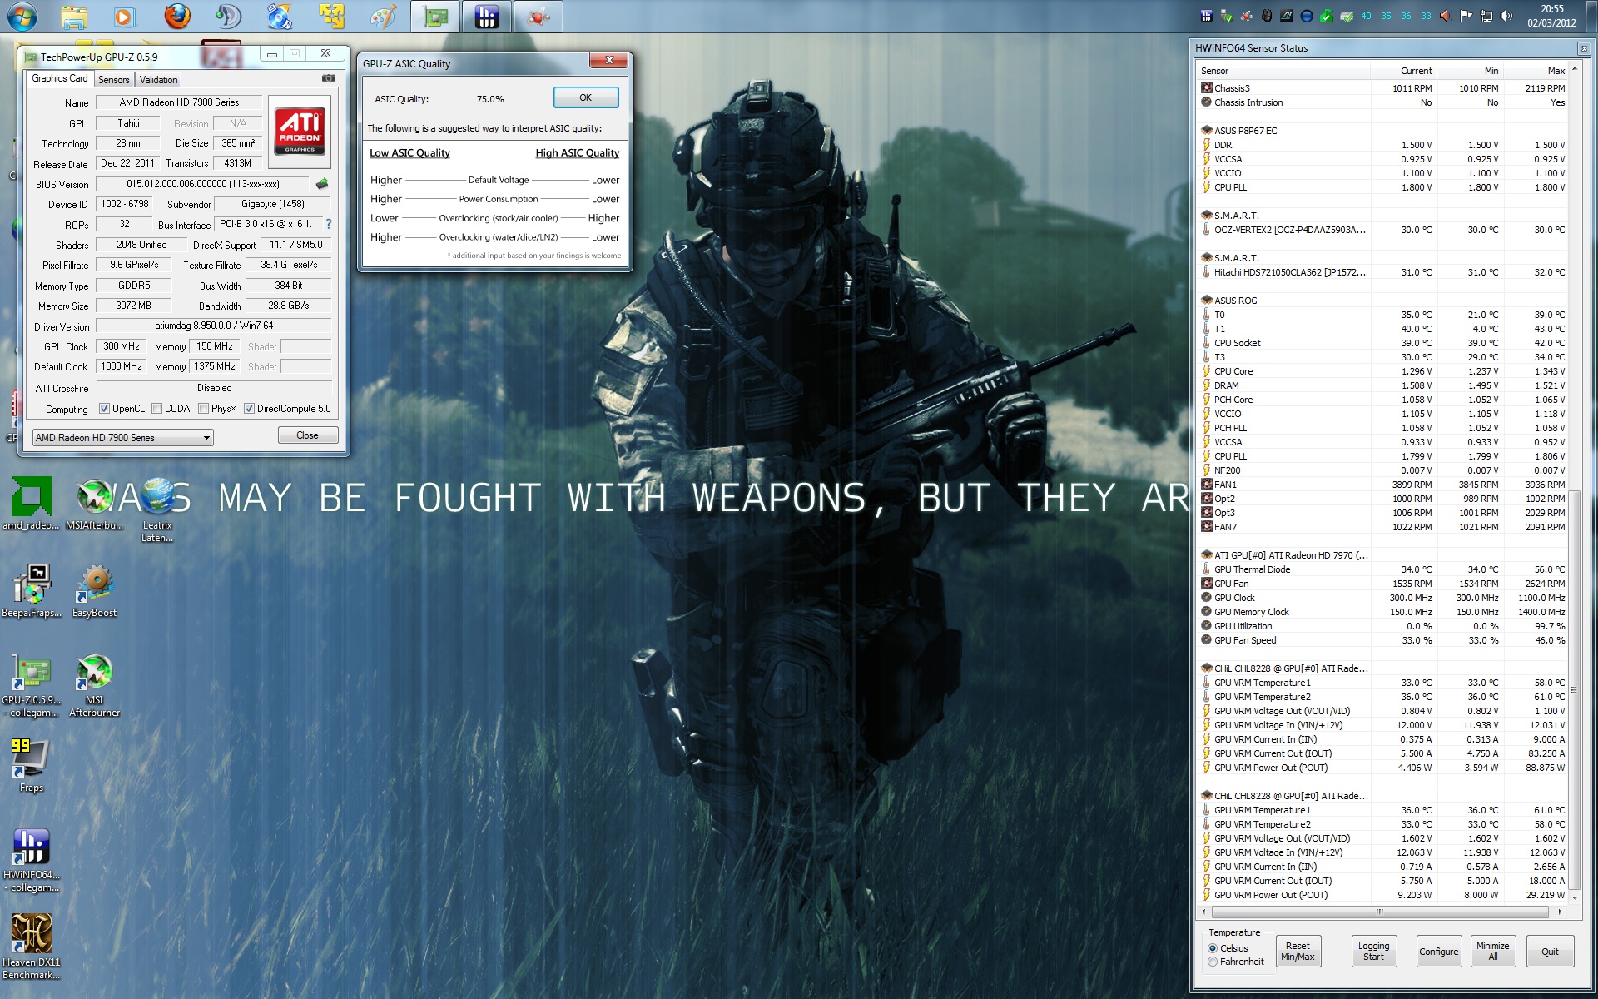Open Windows Media Player from taskbar

[124, 16]
